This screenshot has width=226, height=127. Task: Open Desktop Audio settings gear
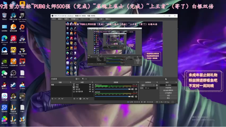pyautogui.click(x=136, y=97)
